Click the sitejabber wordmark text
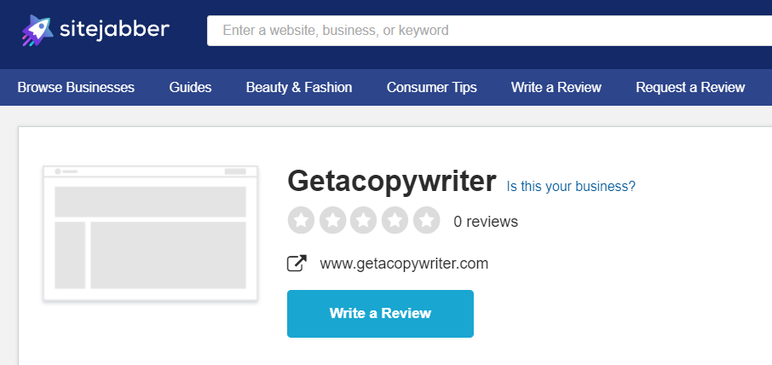772x365 pixels. click(114, 30)
